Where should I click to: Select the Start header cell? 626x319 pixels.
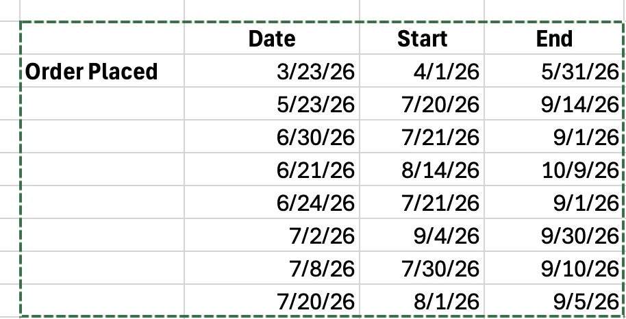point(422,38)
